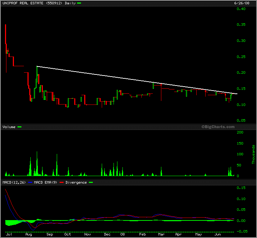Click the green Daily legend swatch
Image resolution: width=257 pixels, height=238 pixels.
(x=79, y=3)
